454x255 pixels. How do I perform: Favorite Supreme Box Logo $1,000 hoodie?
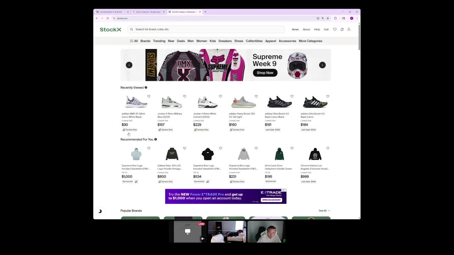click(149, 148)
